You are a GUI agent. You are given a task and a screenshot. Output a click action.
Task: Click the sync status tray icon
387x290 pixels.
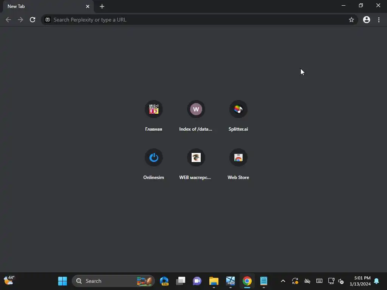[x=295, y=281]
